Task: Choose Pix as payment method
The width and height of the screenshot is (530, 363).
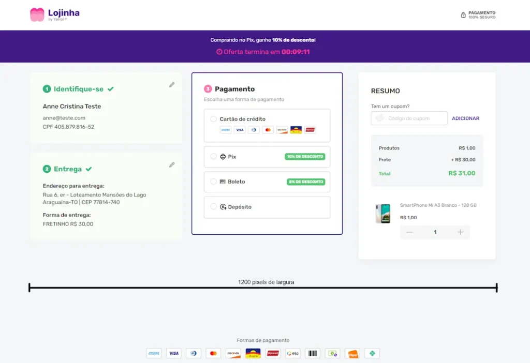Action: (214, 157)
